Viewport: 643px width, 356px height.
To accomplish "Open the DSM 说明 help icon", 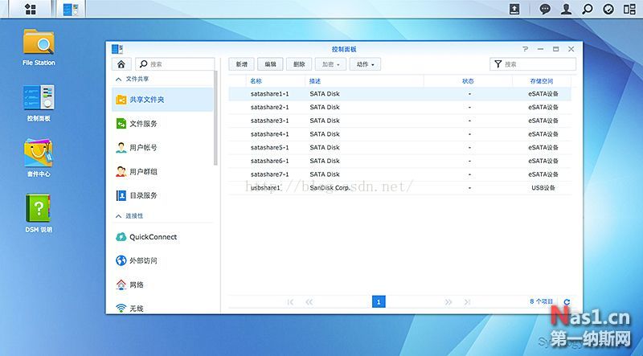I will click(x=39, y=211).
